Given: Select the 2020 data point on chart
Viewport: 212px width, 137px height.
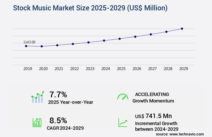Looking at the screenshot, I should coord(42,46).
